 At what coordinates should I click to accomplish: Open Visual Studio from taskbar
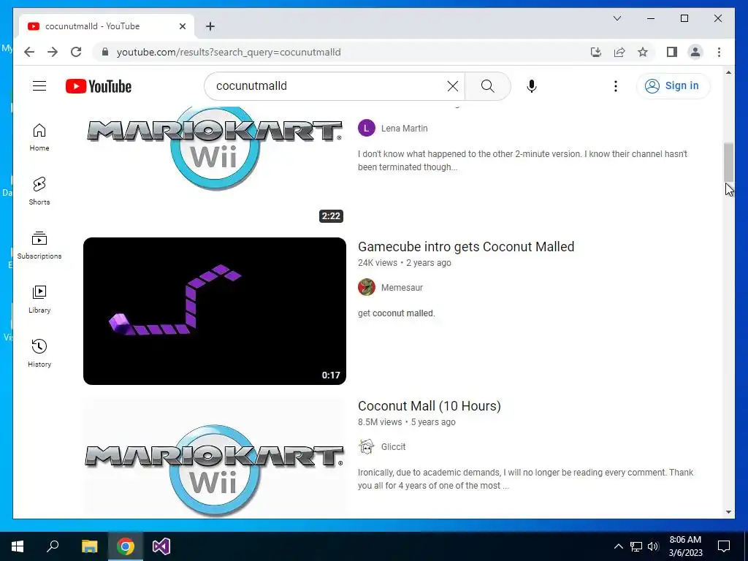[161, 546]
